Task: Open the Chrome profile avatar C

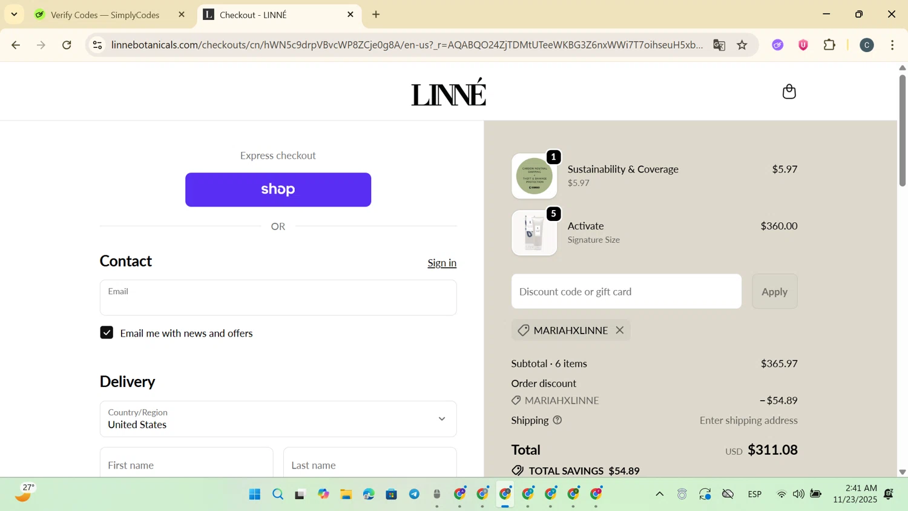Action: 867,45
